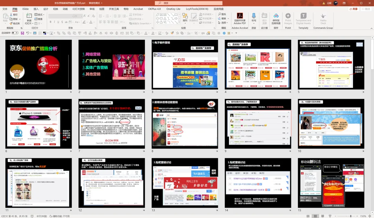Toggle text Shadow button

(x=62, y=22)
